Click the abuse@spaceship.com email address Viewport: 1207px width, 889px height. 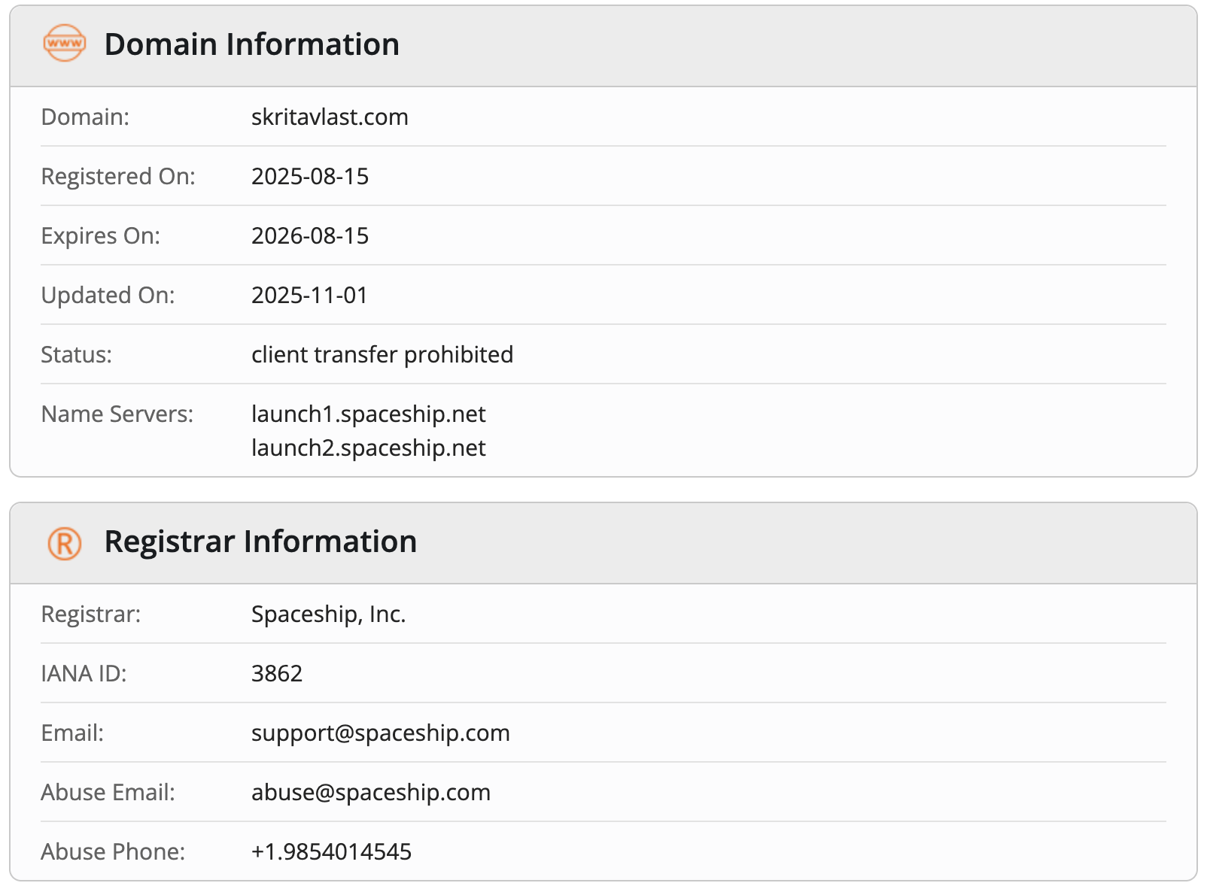[370, 793]
